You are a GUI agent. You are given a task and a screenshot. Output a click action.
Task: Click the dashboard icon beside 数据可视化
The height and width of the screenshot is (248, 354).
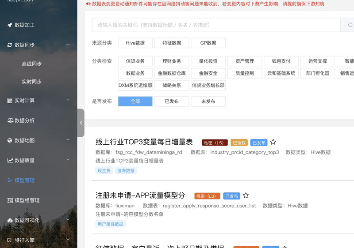click(x=10, y=220)
